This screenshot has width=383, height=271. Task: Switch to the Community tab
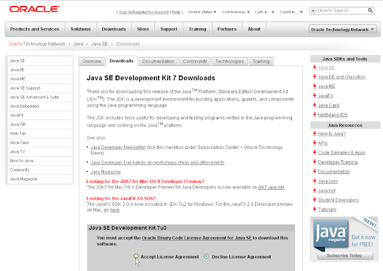[195, 61]
